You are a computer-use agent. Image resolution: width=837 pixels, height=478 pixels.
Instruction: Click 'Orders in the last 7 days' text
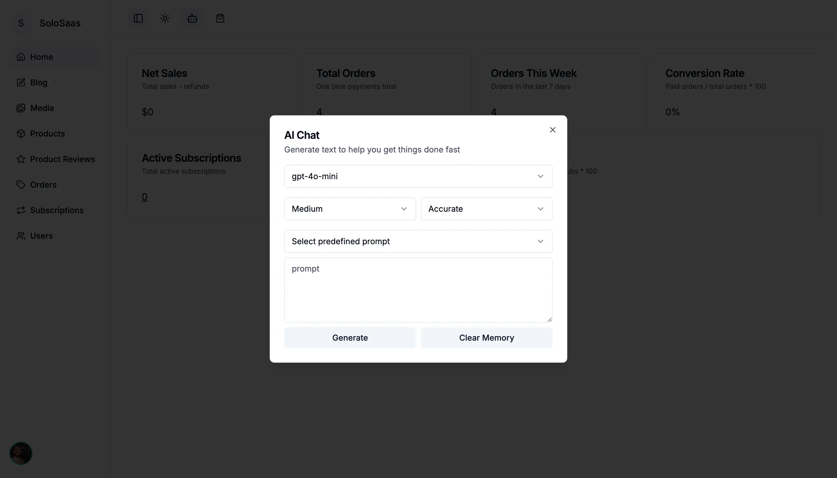[530, 86]
